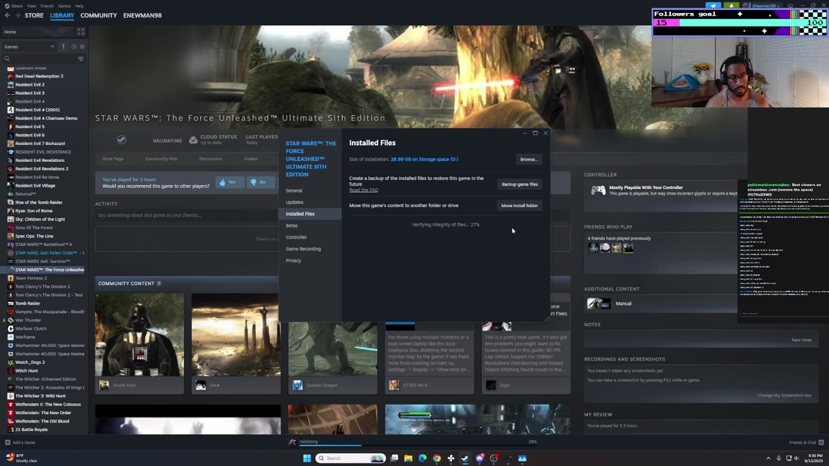Select Controller in properties dialog
The height and width of the screenshot is (466, 829).
[x=297, y=237]
